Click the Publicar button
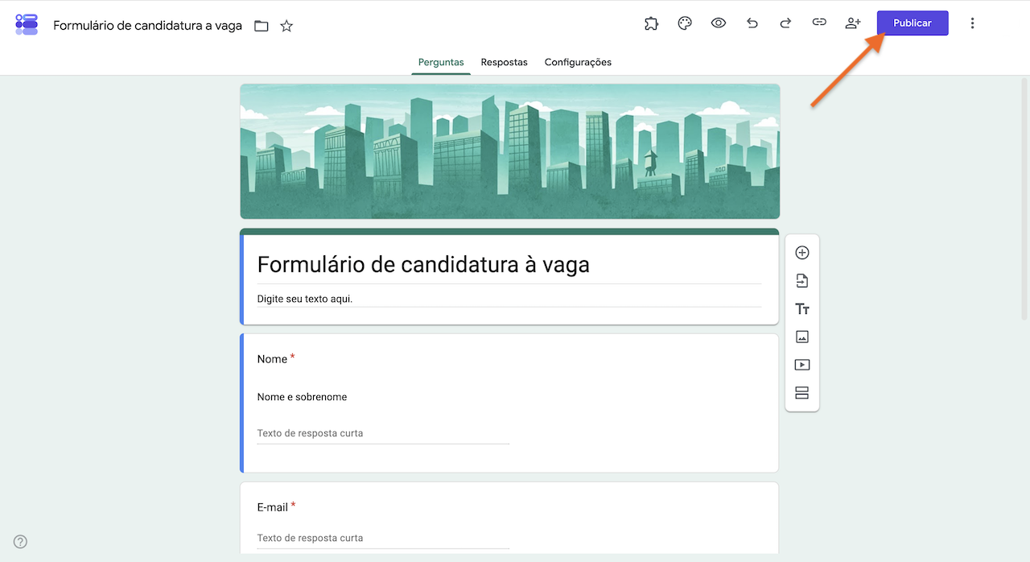The height and width of the screenshot is (562, 1030). point(913,23)
